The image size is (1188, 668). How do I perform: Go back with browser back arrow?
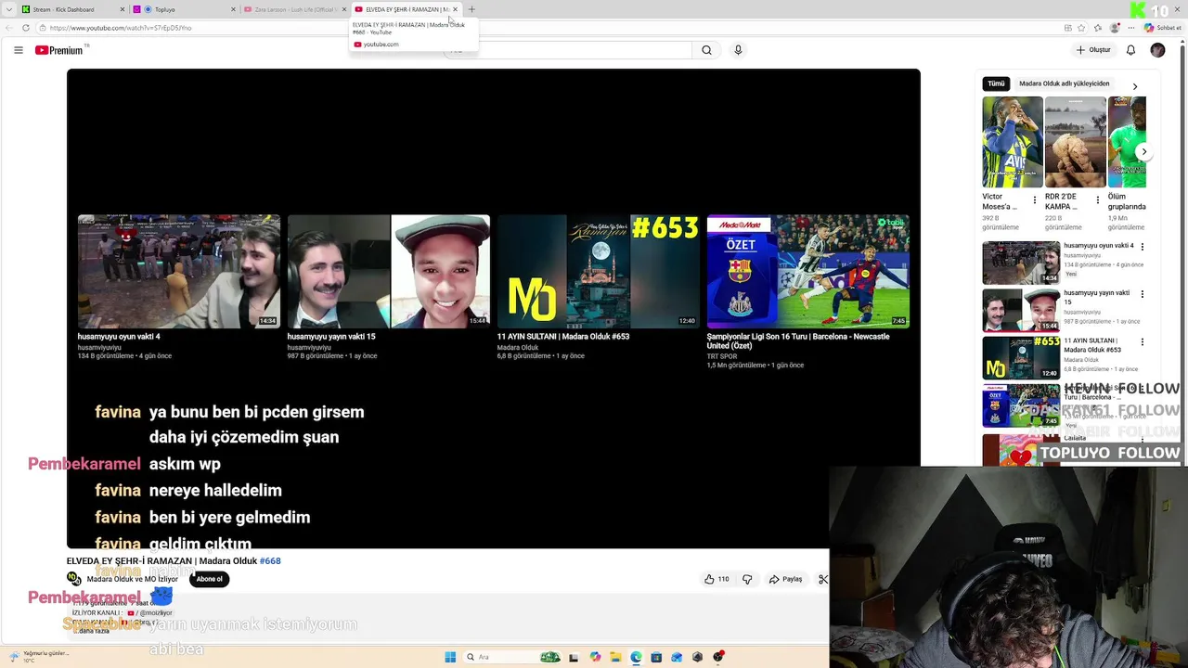9,28
